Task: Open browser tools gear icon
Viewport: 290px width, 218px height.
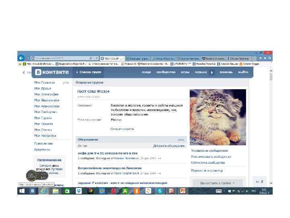Action: (269, 58)
